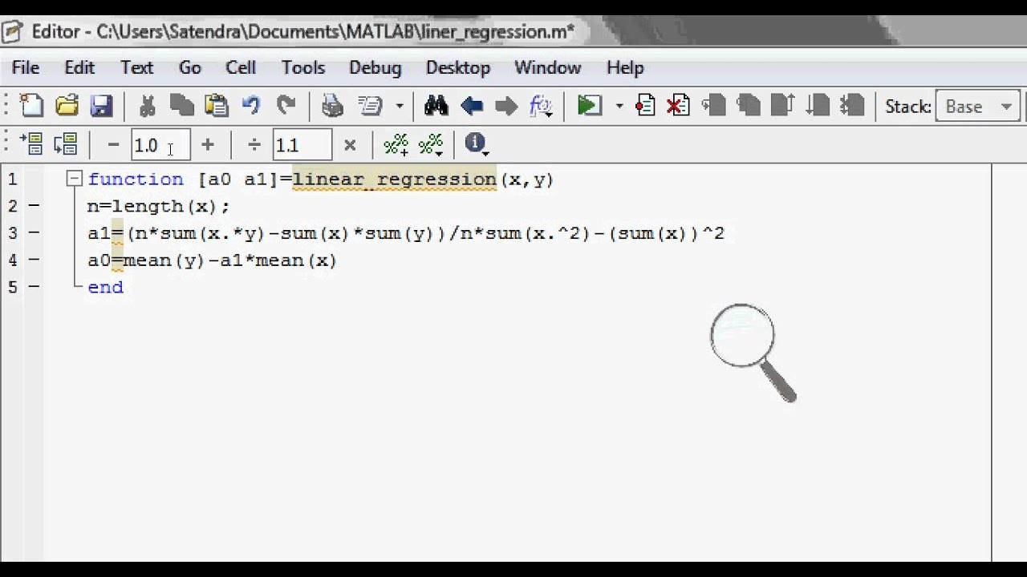Cut selected text with scissors icon
This screenshot has height=577, width=1027.
click(x=147, y=106)
